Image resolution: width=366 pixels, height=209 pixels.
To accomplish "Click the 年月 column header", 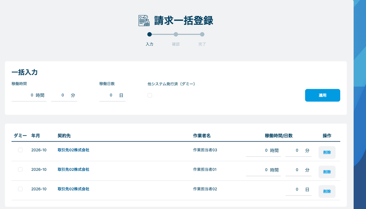I will 36,135.
